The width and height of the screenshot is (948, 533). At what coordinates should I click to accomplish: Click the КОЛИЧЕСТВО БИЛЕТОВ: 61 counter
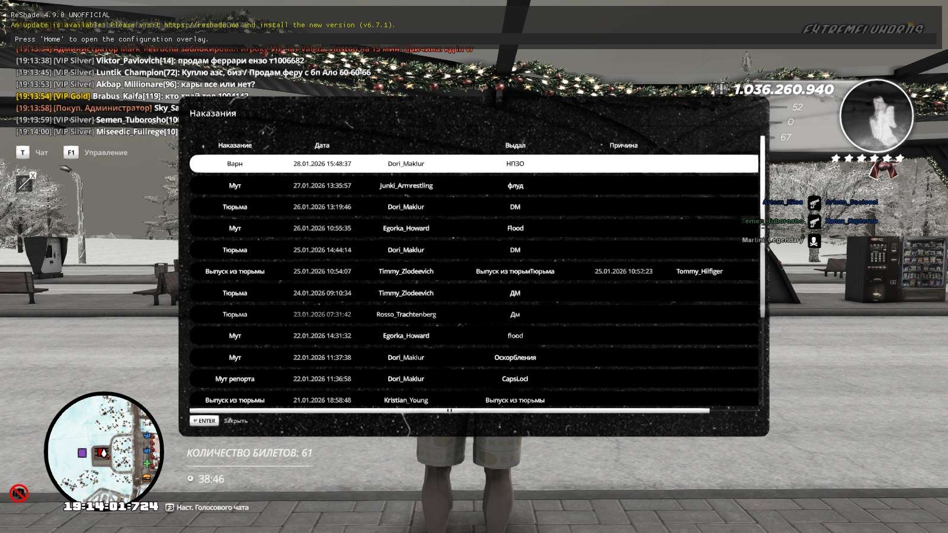[x=249, y=453]
